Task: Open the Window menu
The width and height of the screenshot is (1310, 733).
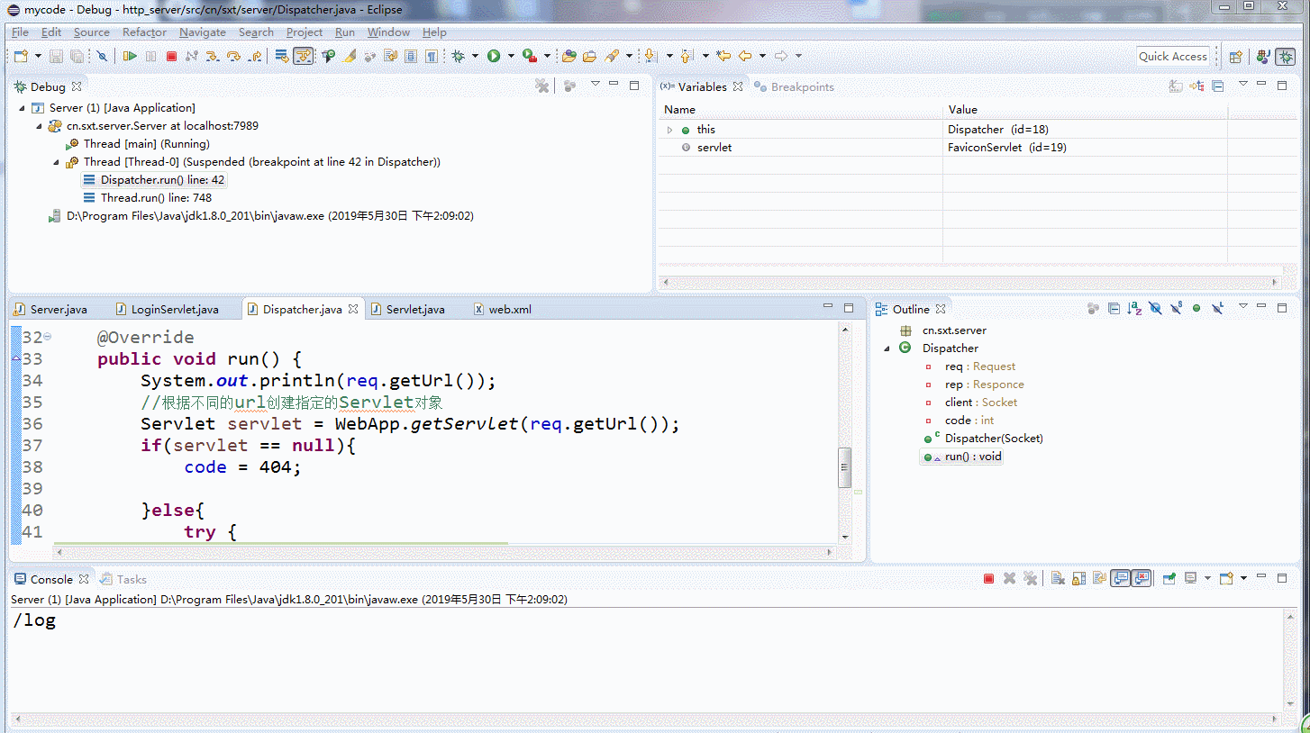Action: click(388, 32)
